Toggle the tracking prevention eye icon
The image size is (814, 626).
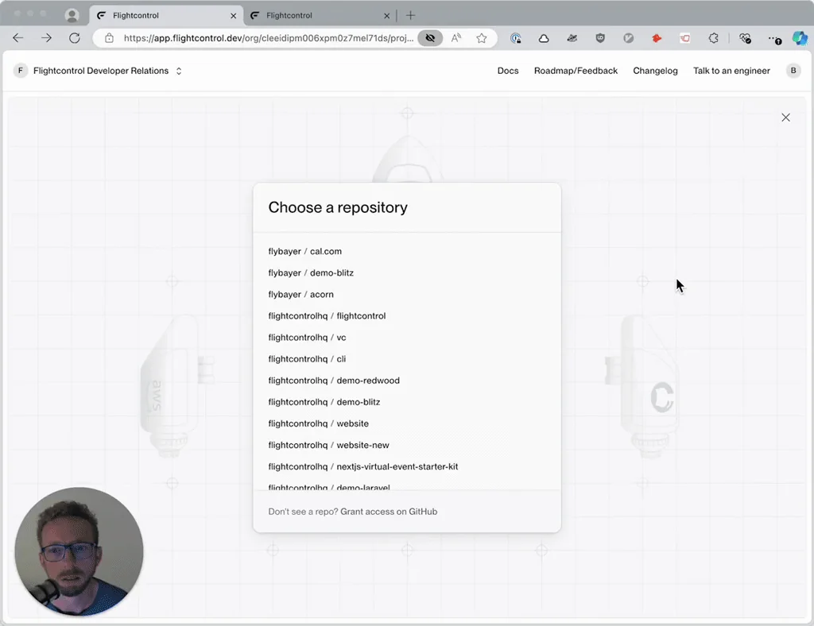point(430,38)
